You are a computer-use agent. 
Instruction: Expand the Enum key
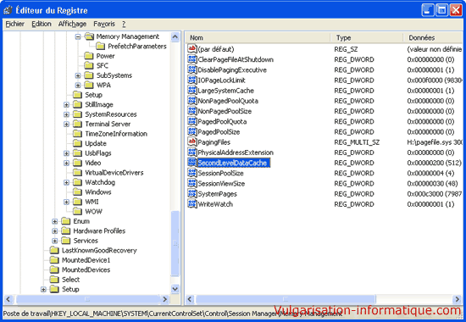coord(55,221)
